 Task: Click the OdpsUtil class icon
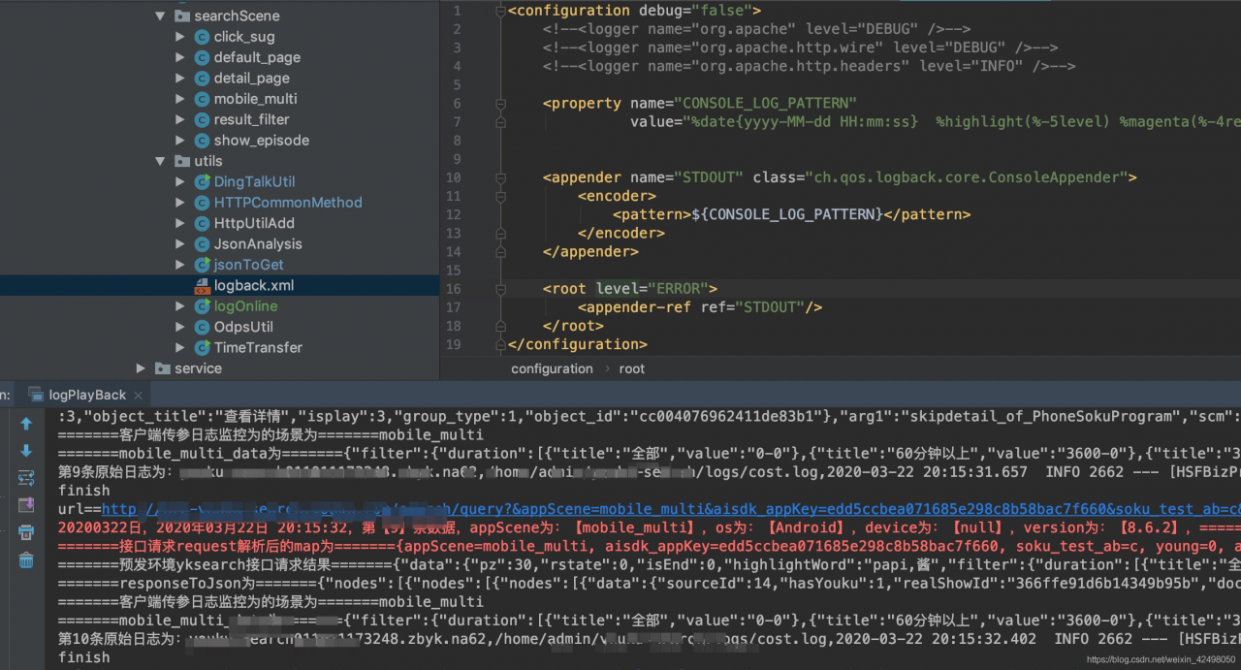coord(202,327)
